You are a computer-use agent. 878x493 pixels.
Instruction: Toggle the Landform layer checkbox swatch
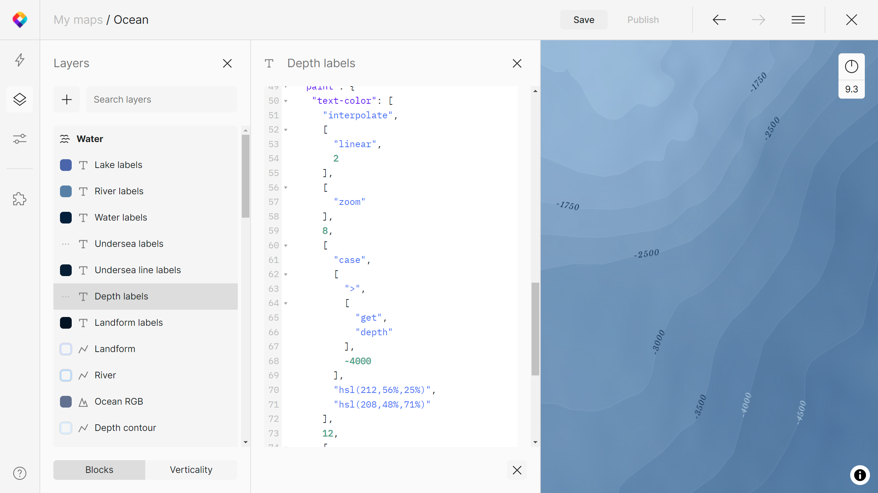pos(66,349)
